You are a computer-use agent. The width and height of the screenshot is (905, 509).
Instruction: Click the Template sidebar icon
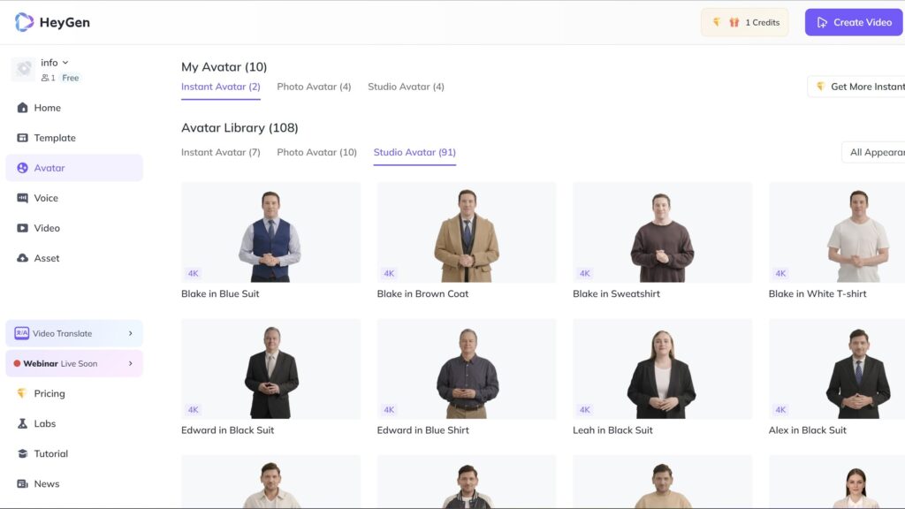(22, 137)
